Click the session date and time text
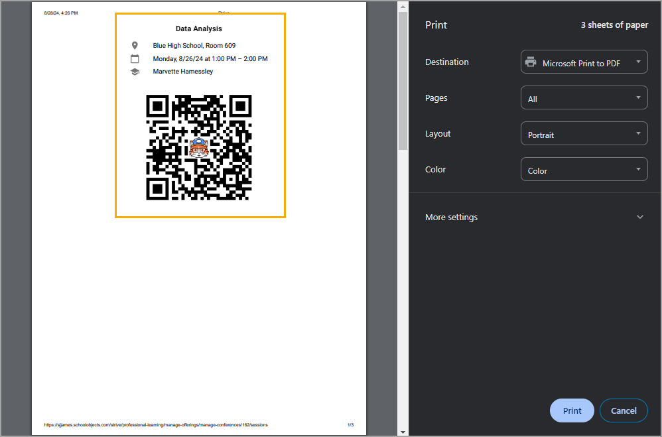Screen dimensions: 662x437 tap(210, 59)
